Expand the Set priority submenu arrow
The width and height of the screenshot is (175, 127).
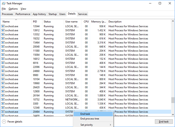[x=110, y=125]
